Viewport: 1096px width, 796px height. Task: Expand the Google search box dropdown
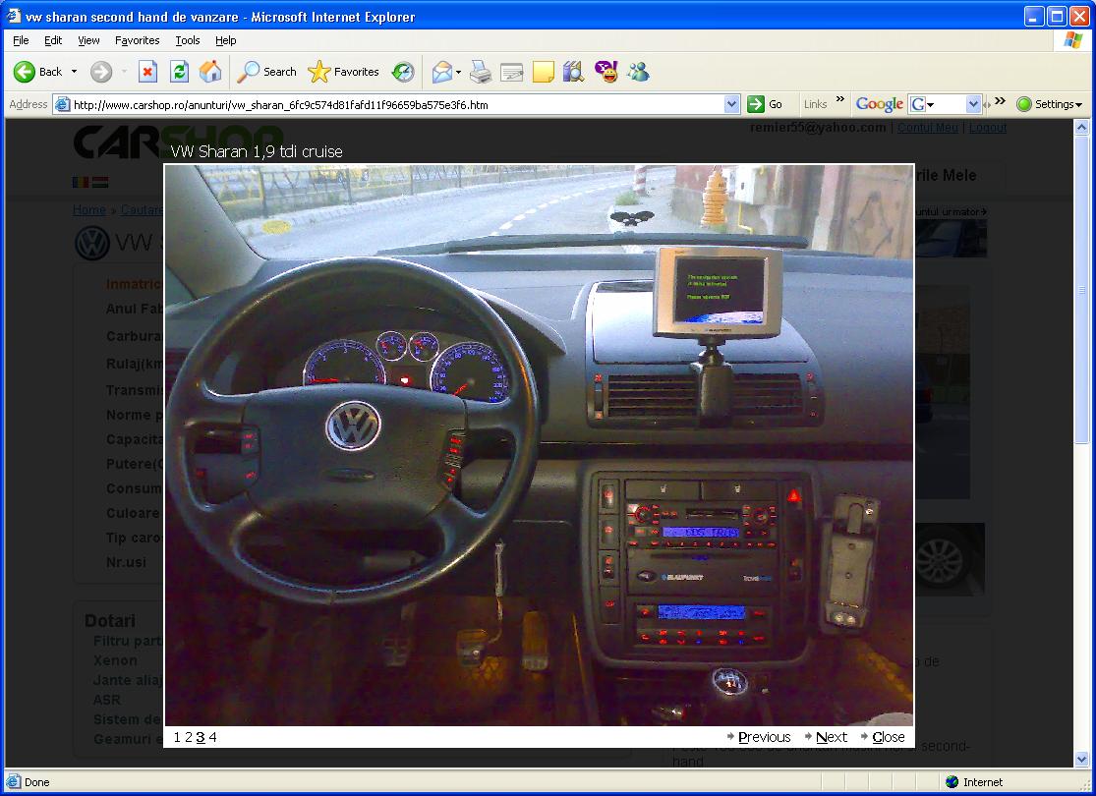pos(973,104)
